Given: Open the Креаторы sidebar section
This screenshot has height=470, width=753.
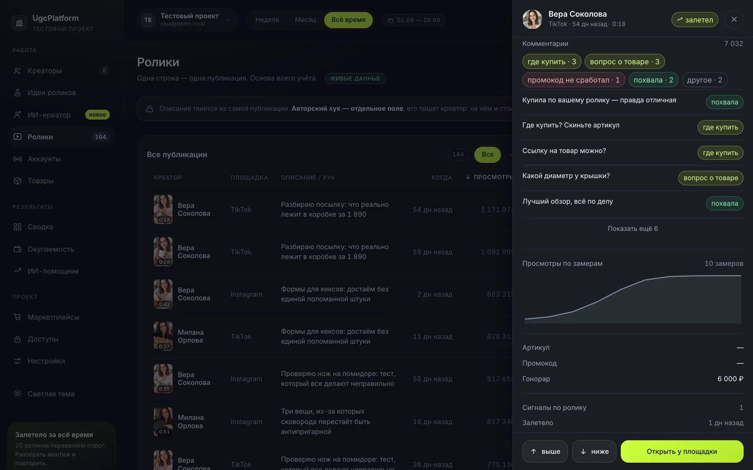Looking at the screenshot, I should 62,70.
